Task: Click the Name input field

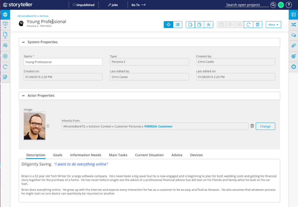Action: (63, 62)
